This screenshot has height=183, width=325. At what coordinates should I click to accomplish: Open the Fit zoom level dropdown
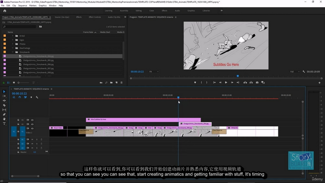tap(154, 72)
